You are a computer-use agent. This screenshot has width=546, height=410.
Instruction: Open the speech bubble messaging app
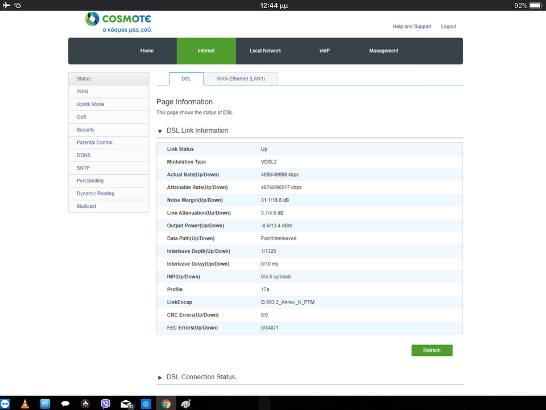click(65, 404)
